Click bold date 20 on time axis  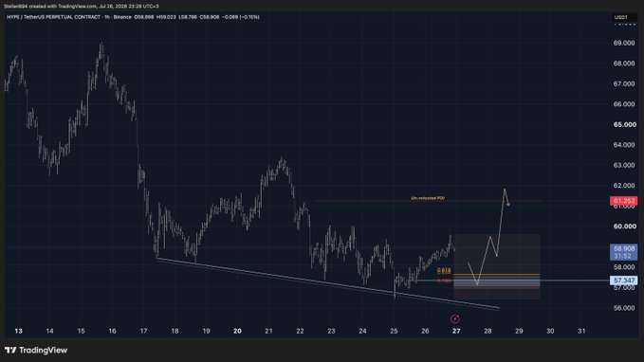click(x=237, y=331)
